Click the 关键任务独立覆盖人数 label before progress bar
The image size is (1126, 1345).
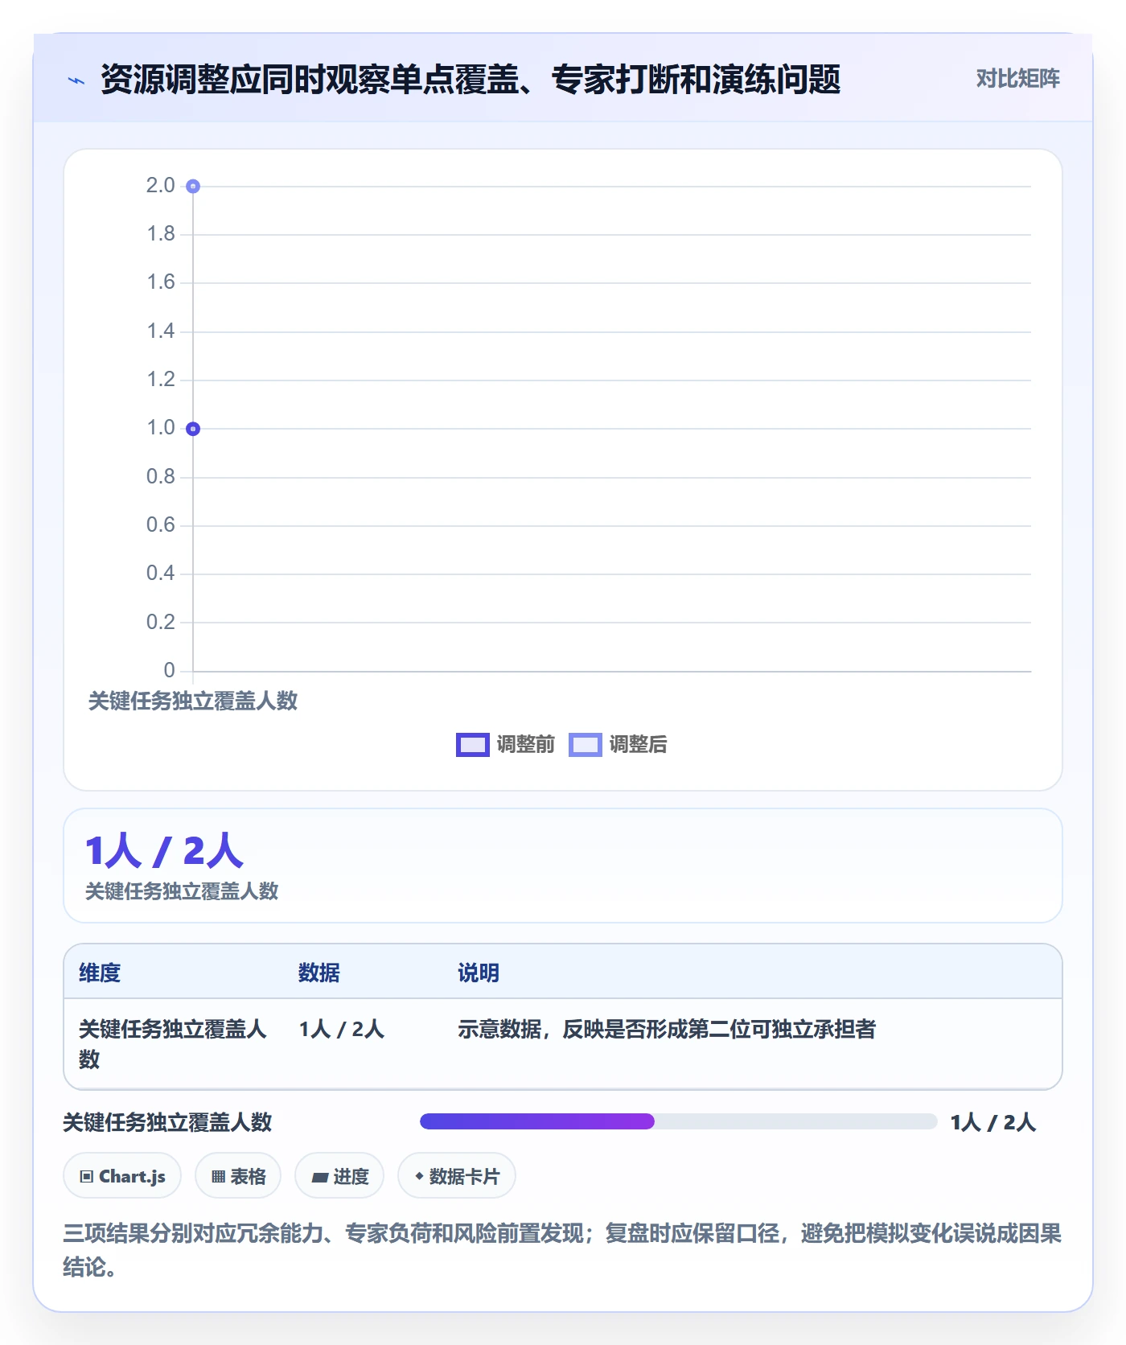[x=167, y=1122]
